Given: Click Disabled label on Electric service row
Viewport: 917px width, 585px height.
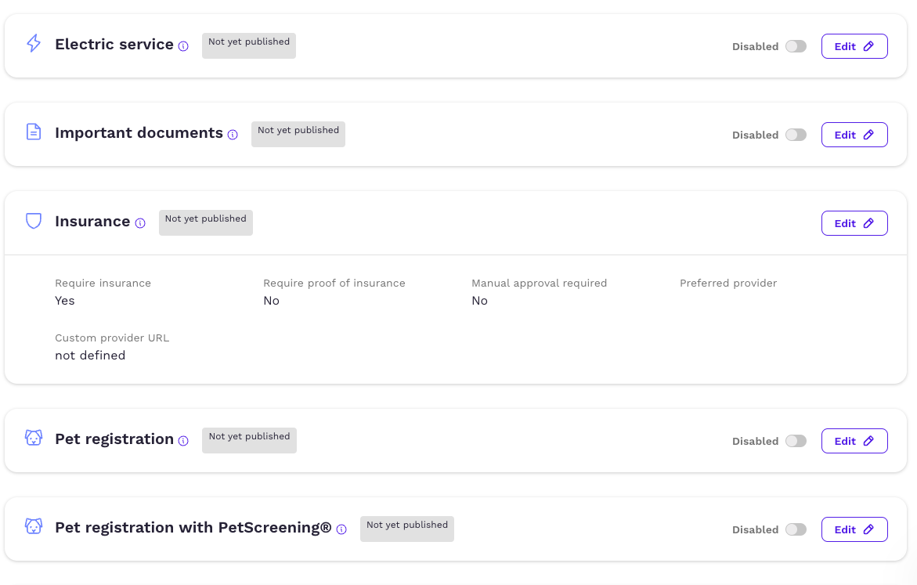Looking at the screenshot, I should click(755, 47).
